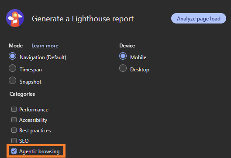The height and width of the screenshot is (158, 231).
Task: Tick the Accessibility category checkbox
Action: [x=14, y=120]
